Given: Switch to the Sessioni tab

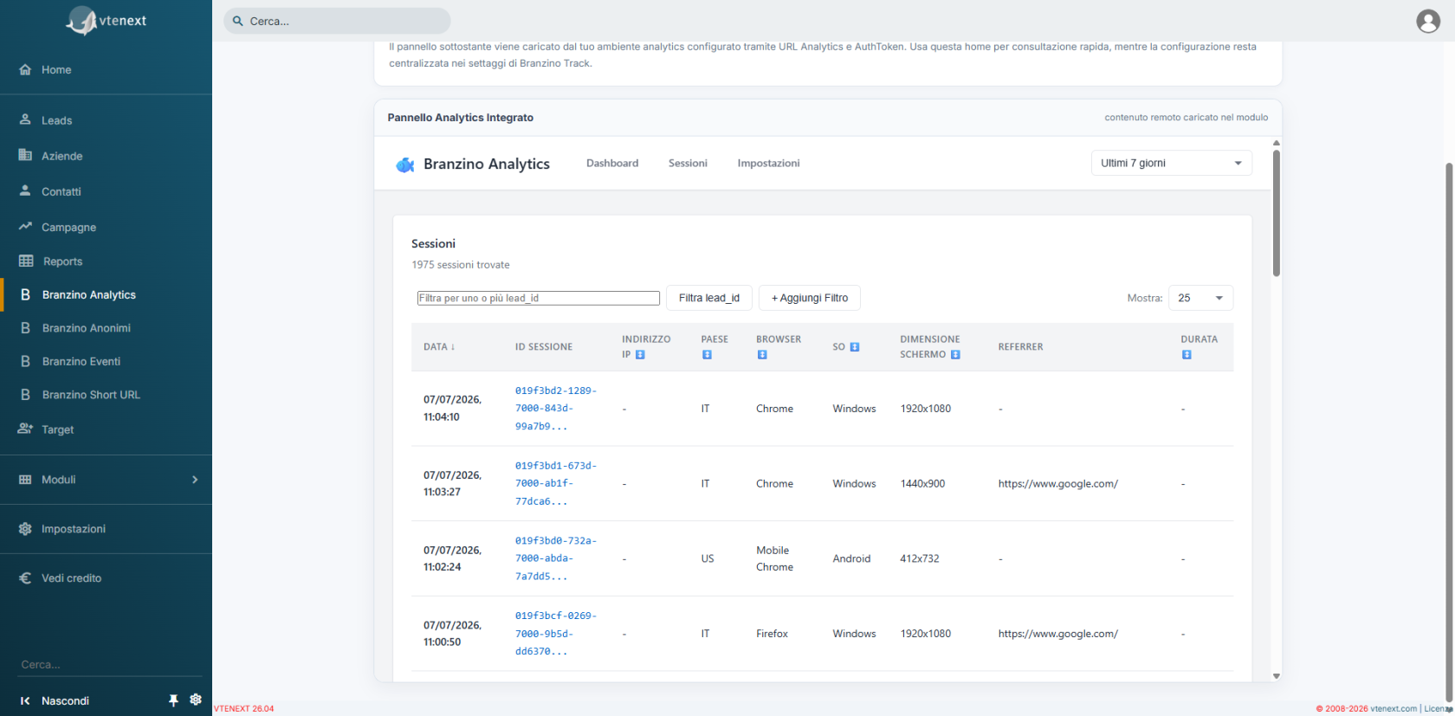Looking at the screenshot, I should (688, 163).
